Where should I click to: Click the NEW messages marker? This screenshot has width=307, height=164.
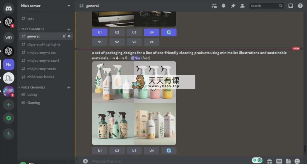click(296, 48)
